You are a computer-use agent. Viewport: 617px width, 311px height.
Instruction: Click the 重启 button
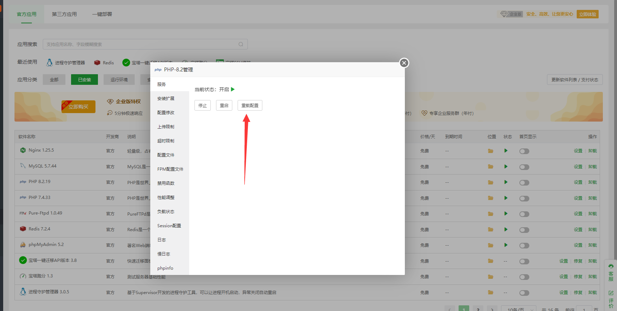coord(224,105)
